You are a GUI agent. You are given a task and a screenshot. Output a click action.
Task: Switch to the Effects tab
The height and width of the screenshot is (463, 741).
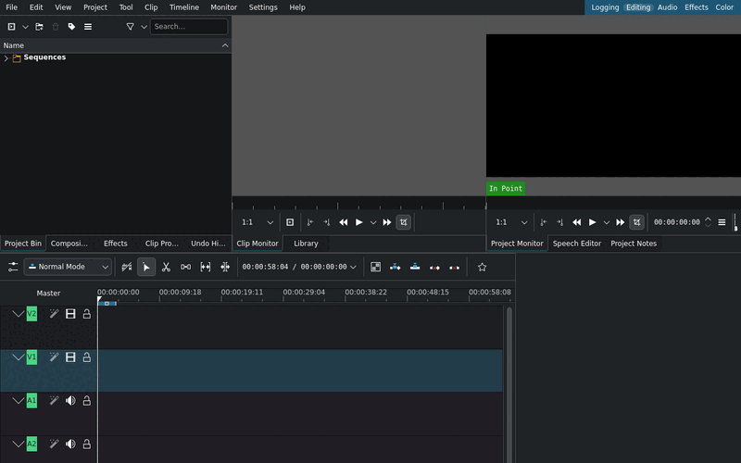115,244
